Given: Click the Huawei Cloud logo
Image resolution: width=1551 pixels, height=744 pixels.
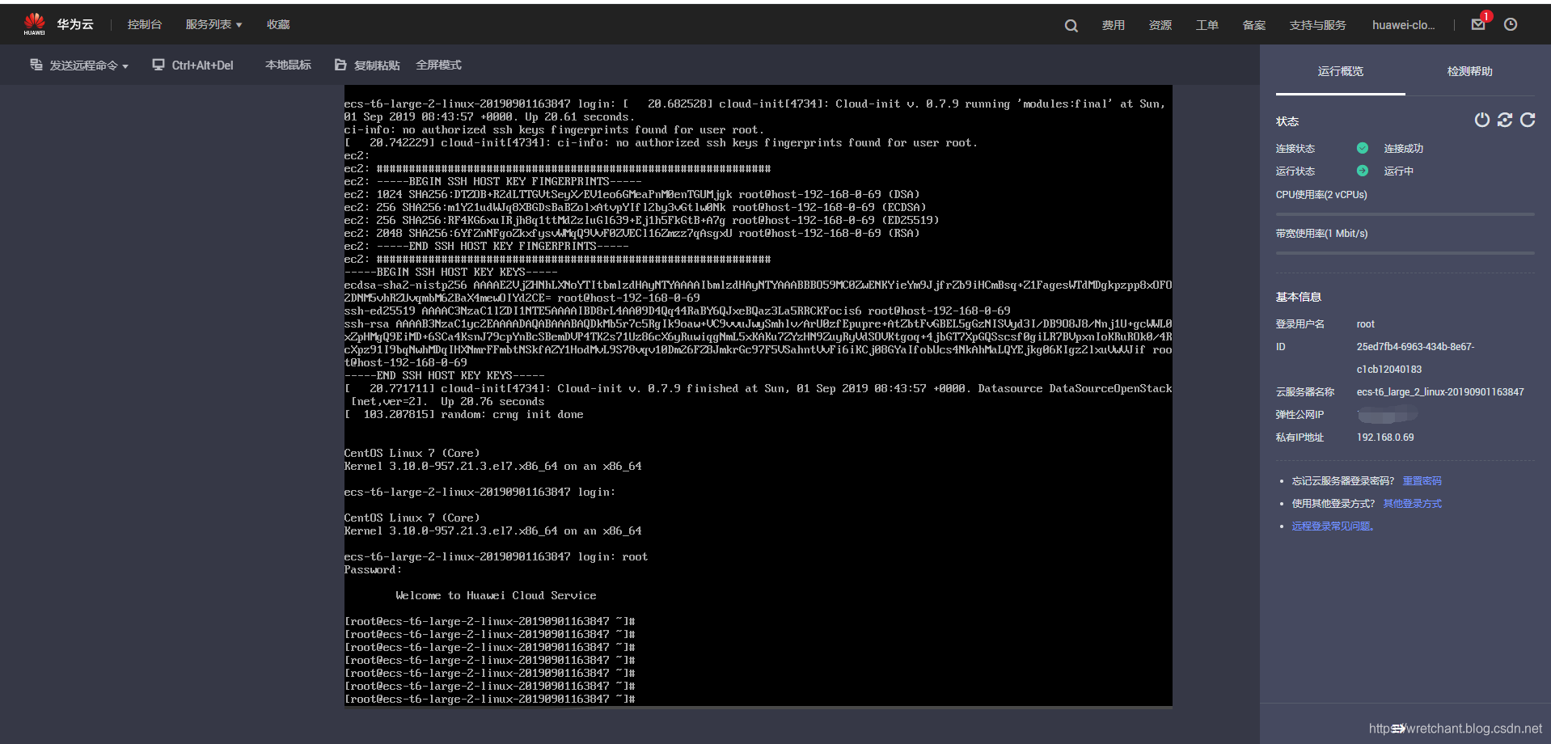Looking at the screenshot, I should 58,24.
